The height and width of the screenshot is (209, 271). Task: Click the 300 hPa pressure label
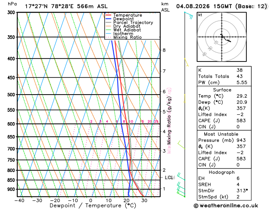coord(12,12)
